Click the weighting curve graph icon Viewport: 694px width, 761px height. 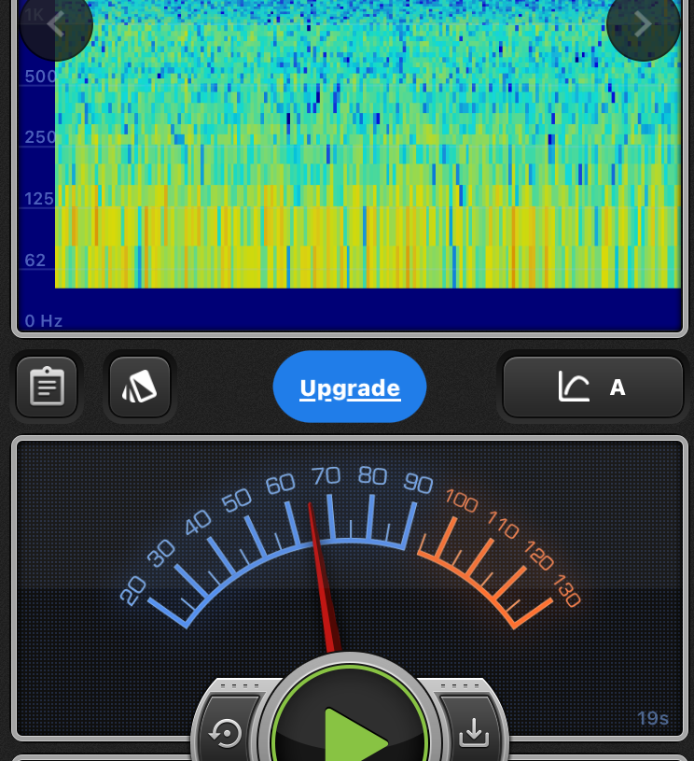click(574, 387)
